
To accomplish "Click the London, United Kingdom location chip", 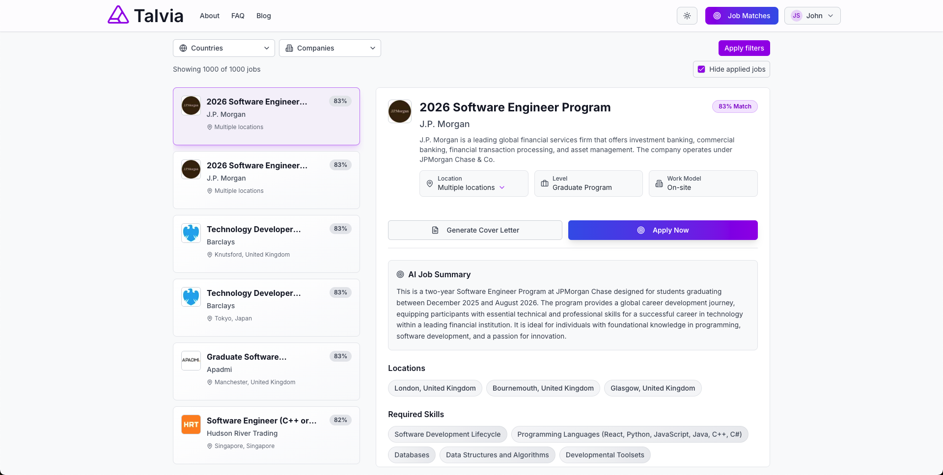I will point(435,388).
